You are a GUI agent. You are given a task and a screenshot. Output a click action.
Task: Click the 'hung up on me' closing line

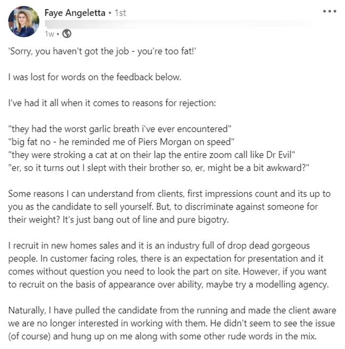pos(162,336)
